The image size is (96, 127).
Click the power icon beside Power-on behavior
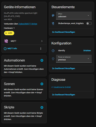(x=53, y=59)
